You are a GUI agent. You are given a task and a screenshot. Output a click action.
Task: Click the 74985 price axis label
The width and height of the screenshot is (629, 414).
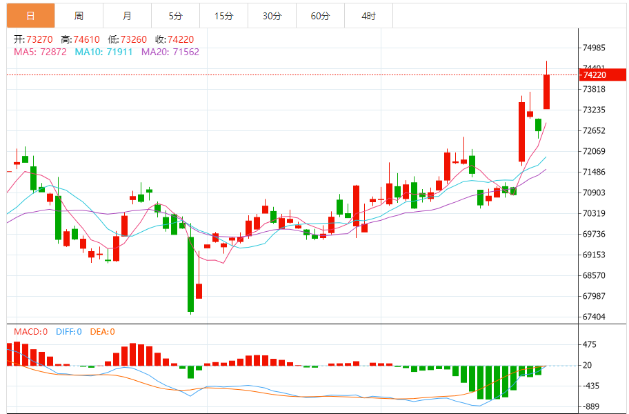tap(594, 48)
